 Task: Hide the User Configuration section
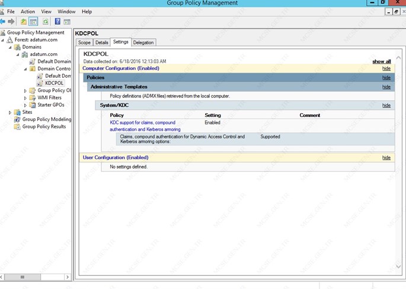tap(386, 158)
